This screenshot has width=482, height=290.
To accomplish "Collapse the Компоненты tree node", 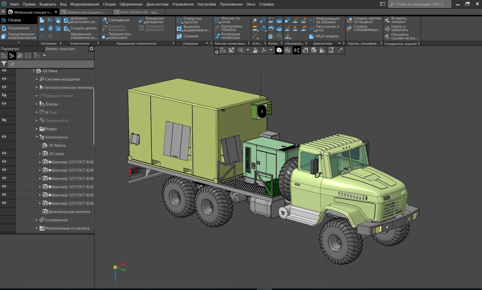I will [37, 137].
